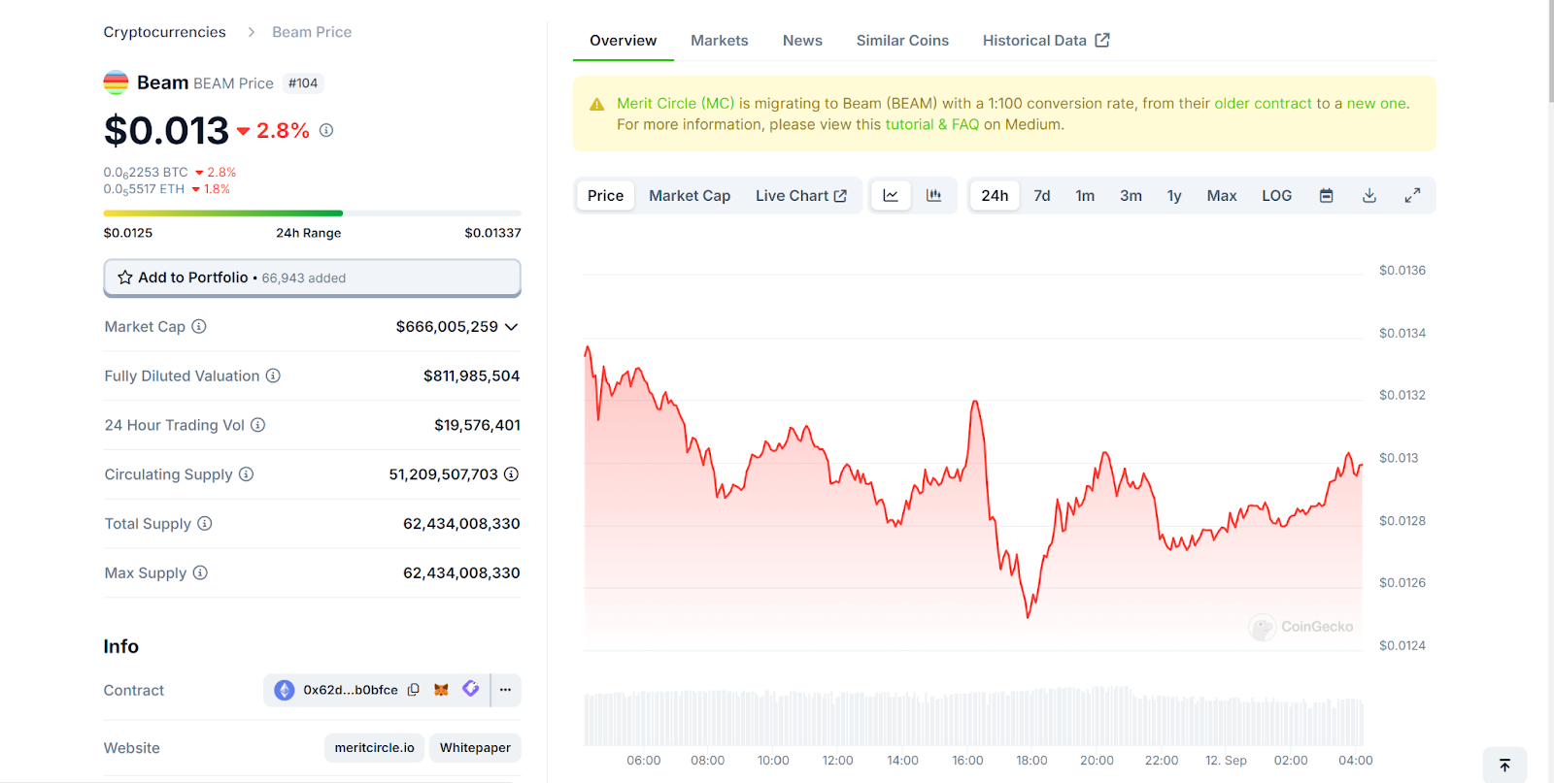
Task: Switch to the Markets tab
Action: (720, 41)
